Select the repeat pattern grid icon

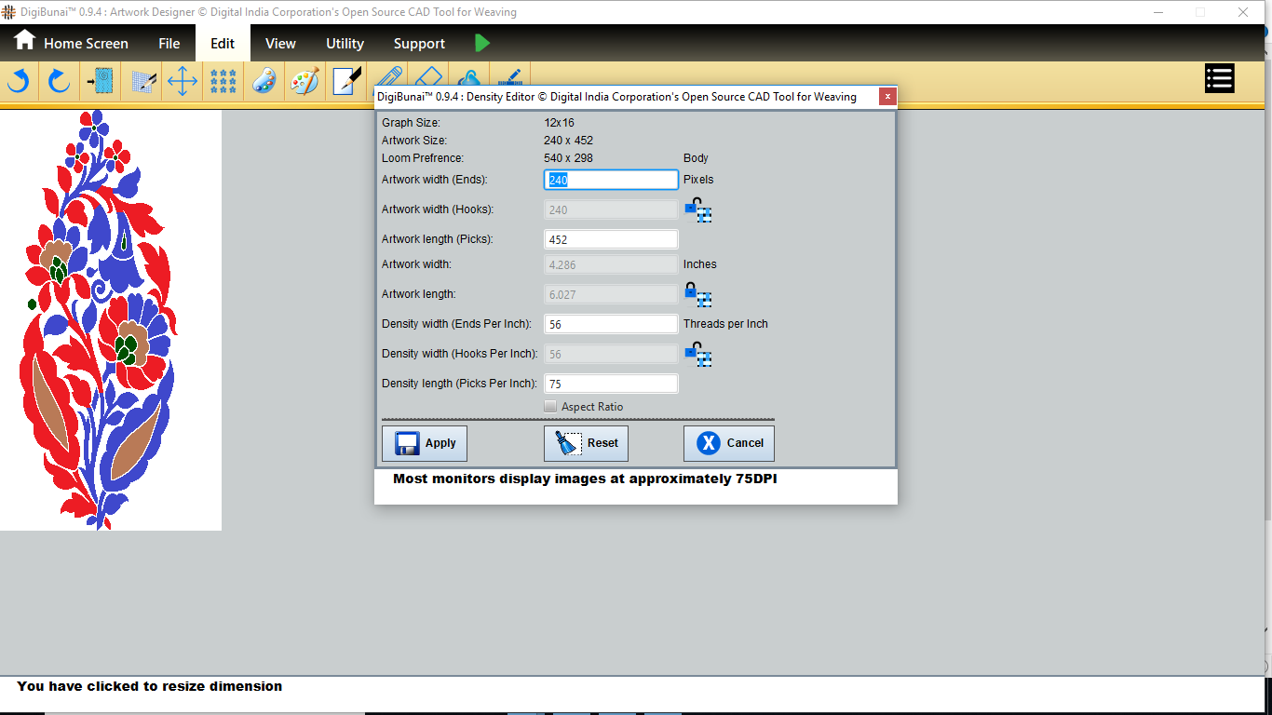click(x=223, y=81)
